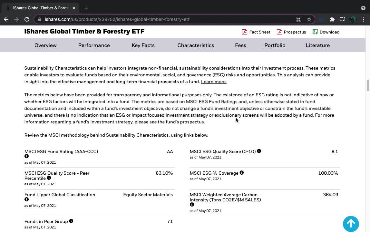The width and height of the screenshot is (370, 232).
Task: Jump to Characteristics section
Action: pos(196,45)
